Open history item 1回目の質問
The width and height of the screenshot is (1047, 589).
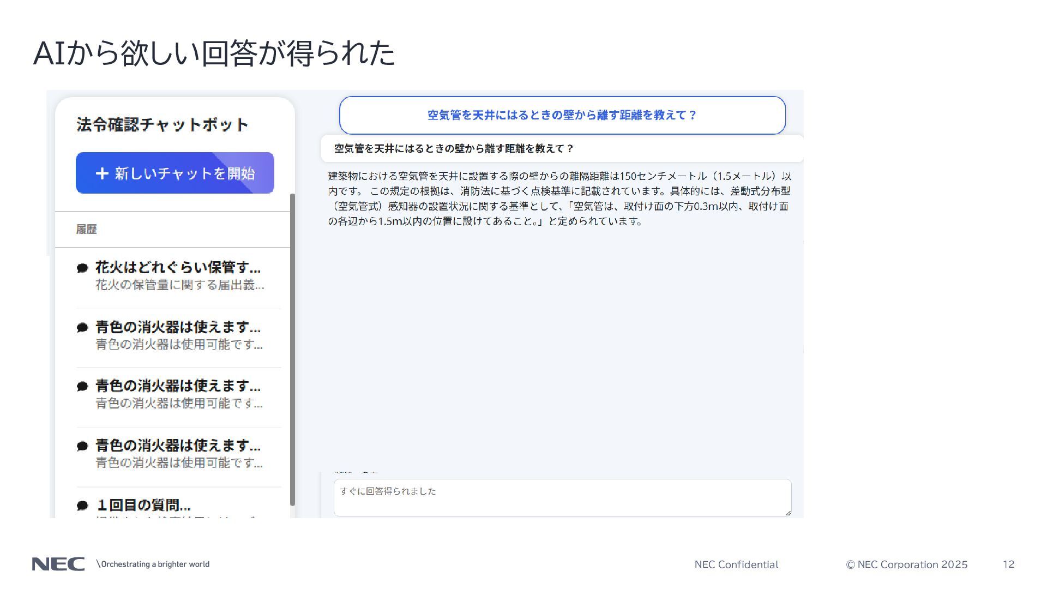143,505
